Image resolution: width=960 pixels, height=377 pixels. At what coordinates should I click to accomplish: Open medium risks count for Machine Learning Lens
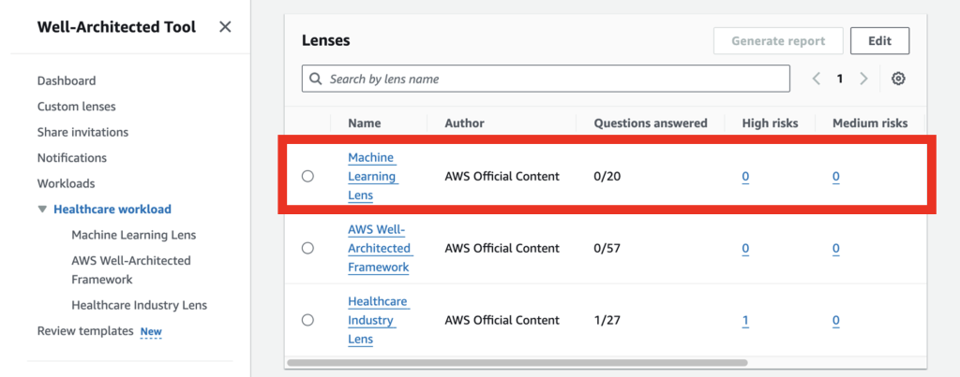tap(835, 177)
